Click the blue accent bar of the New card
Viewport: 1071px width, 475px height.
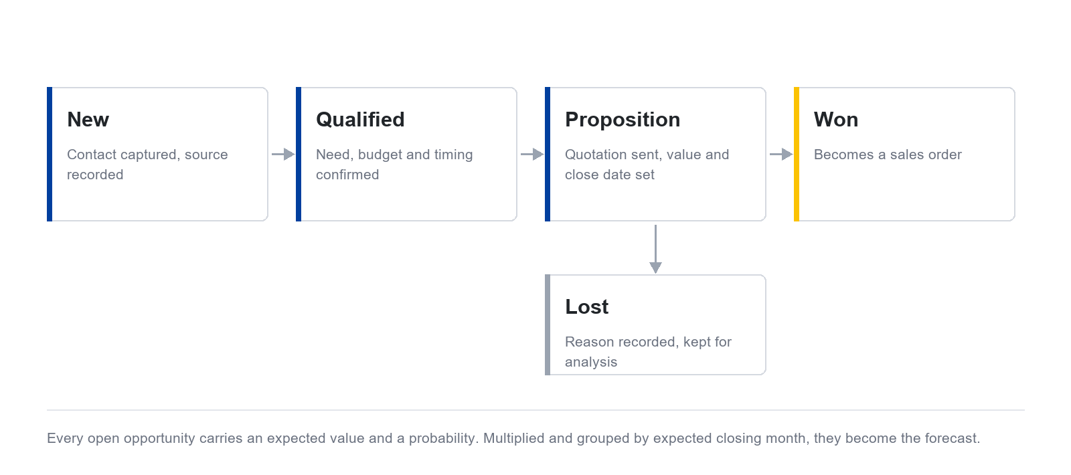click(50, 154)
